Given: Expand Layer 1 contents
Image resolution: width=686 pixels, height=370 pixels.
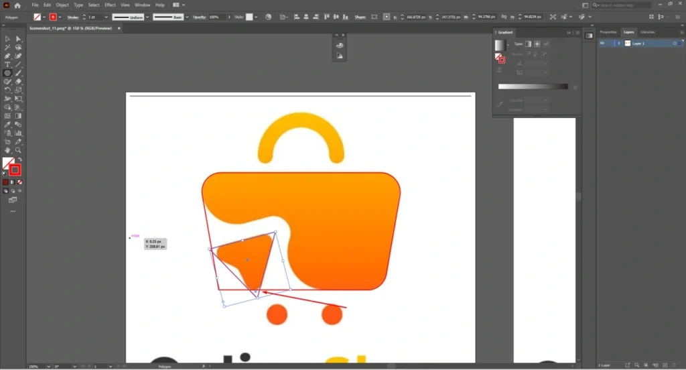Looking at the screenshot, I should pos(618,44).
